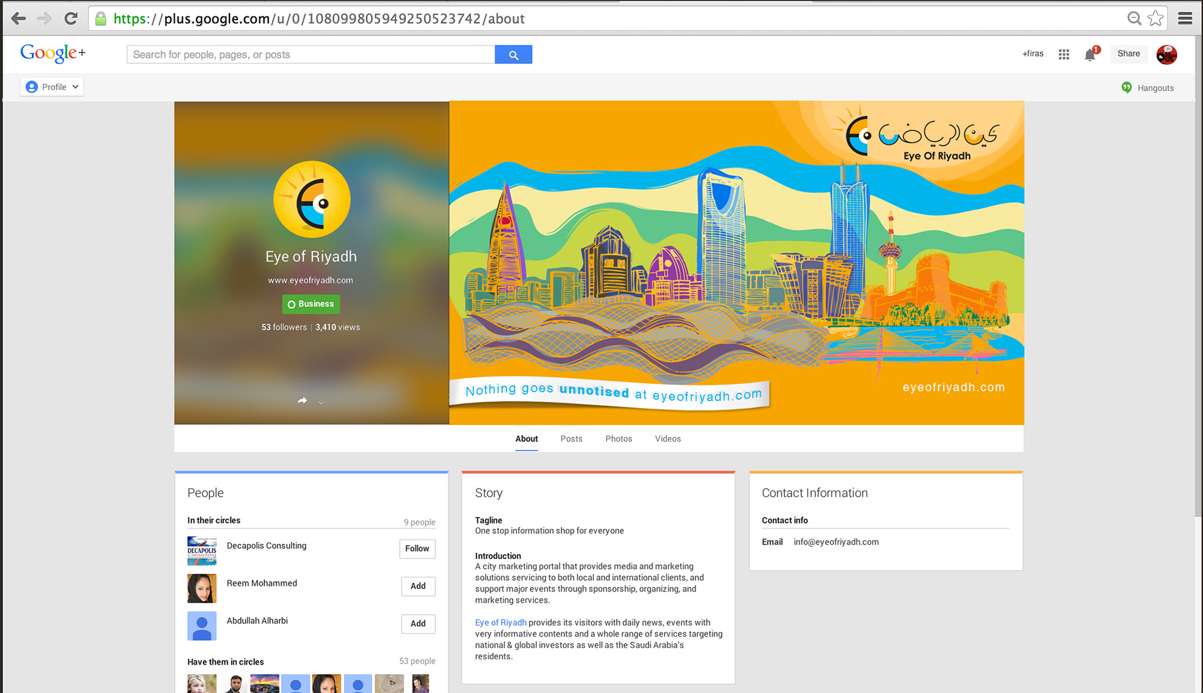Click the green Business badge
Viewport: 1203px width, 693px height.
pyautogui.click(x=311, y=304)
